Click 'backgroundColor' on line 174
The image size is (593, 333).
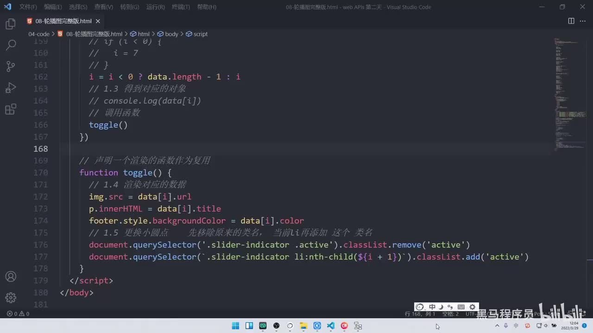click(x=189, y=221)
